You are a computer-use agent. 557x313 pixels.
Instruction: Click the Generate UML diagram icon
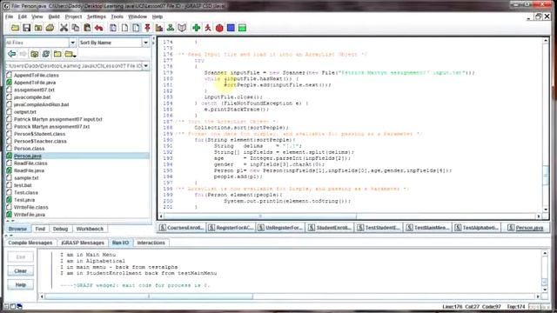pos(171,28)
